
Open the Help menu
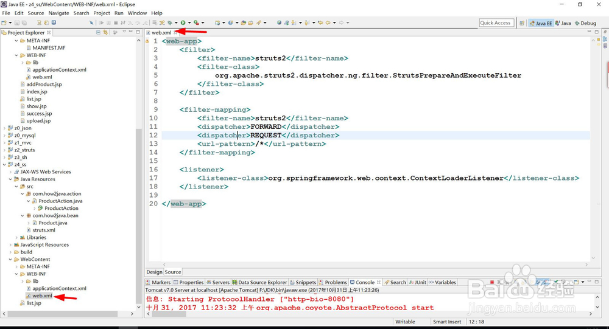tap(157, 13)
